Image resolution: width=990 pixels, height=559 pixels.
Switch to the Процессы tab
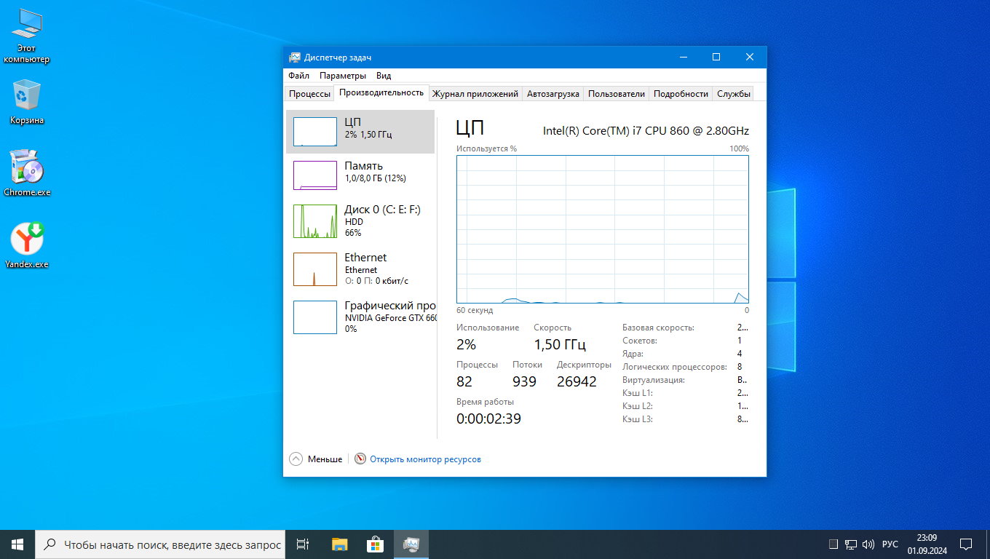(309, 94)
